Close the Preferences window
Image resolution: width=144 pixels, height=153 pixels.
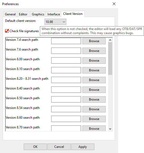pyautogui.click(x=114, y=4)
